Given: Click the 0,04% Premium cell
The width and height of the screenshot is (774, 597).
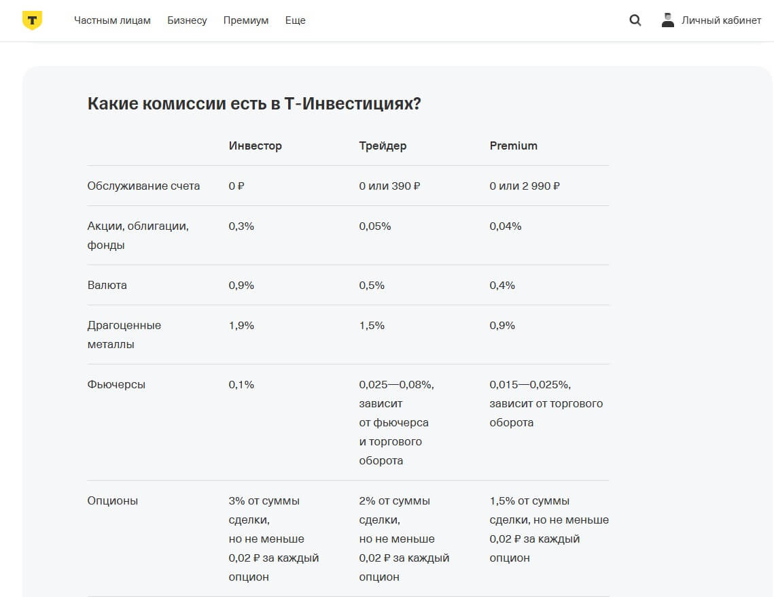Looking at the screenshot, I should tap(506, 226).
